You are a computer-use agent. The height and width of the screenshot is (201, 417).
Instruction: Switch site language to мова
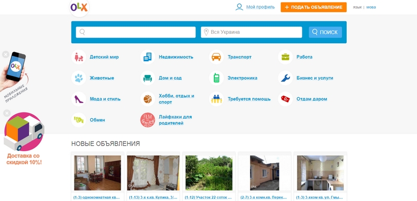click(x=371, y=7)
